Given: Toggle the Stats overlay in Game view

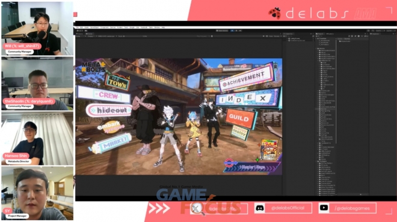Looking at the screenshot, I should [271, 36].
